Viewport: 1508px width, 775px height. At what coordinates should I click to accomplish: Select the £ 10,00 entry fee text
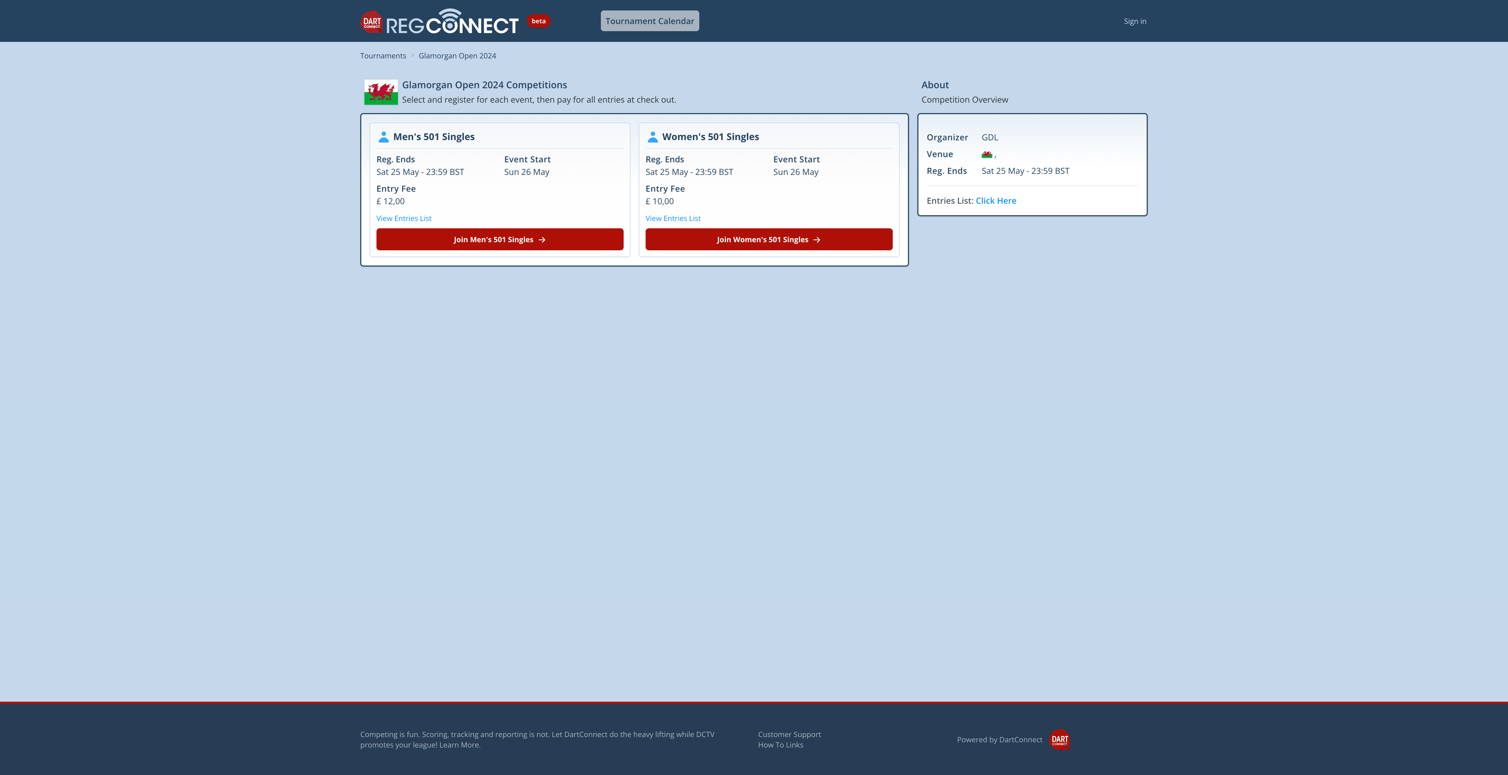[660, 201]
